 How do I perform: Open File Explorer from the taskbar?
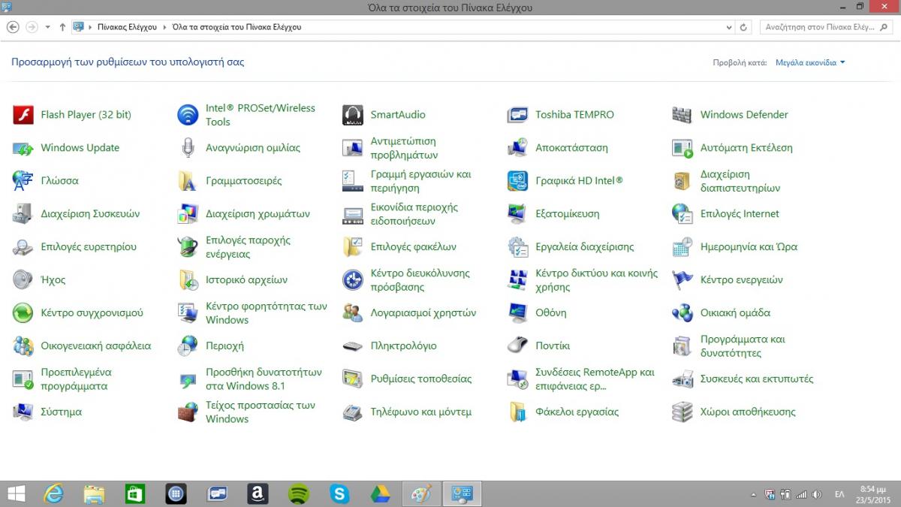coord(94,493)
